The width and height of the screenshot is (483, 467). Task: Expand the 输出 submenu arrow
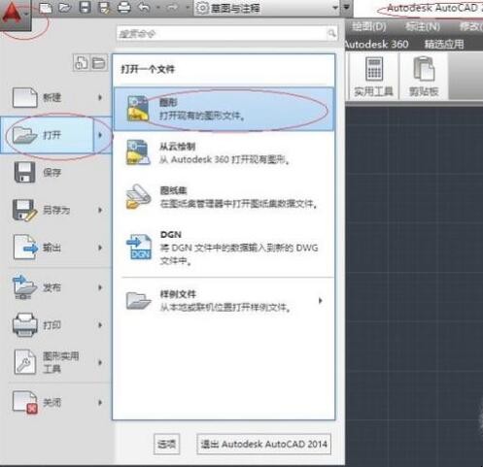click(x=100, y=248)
